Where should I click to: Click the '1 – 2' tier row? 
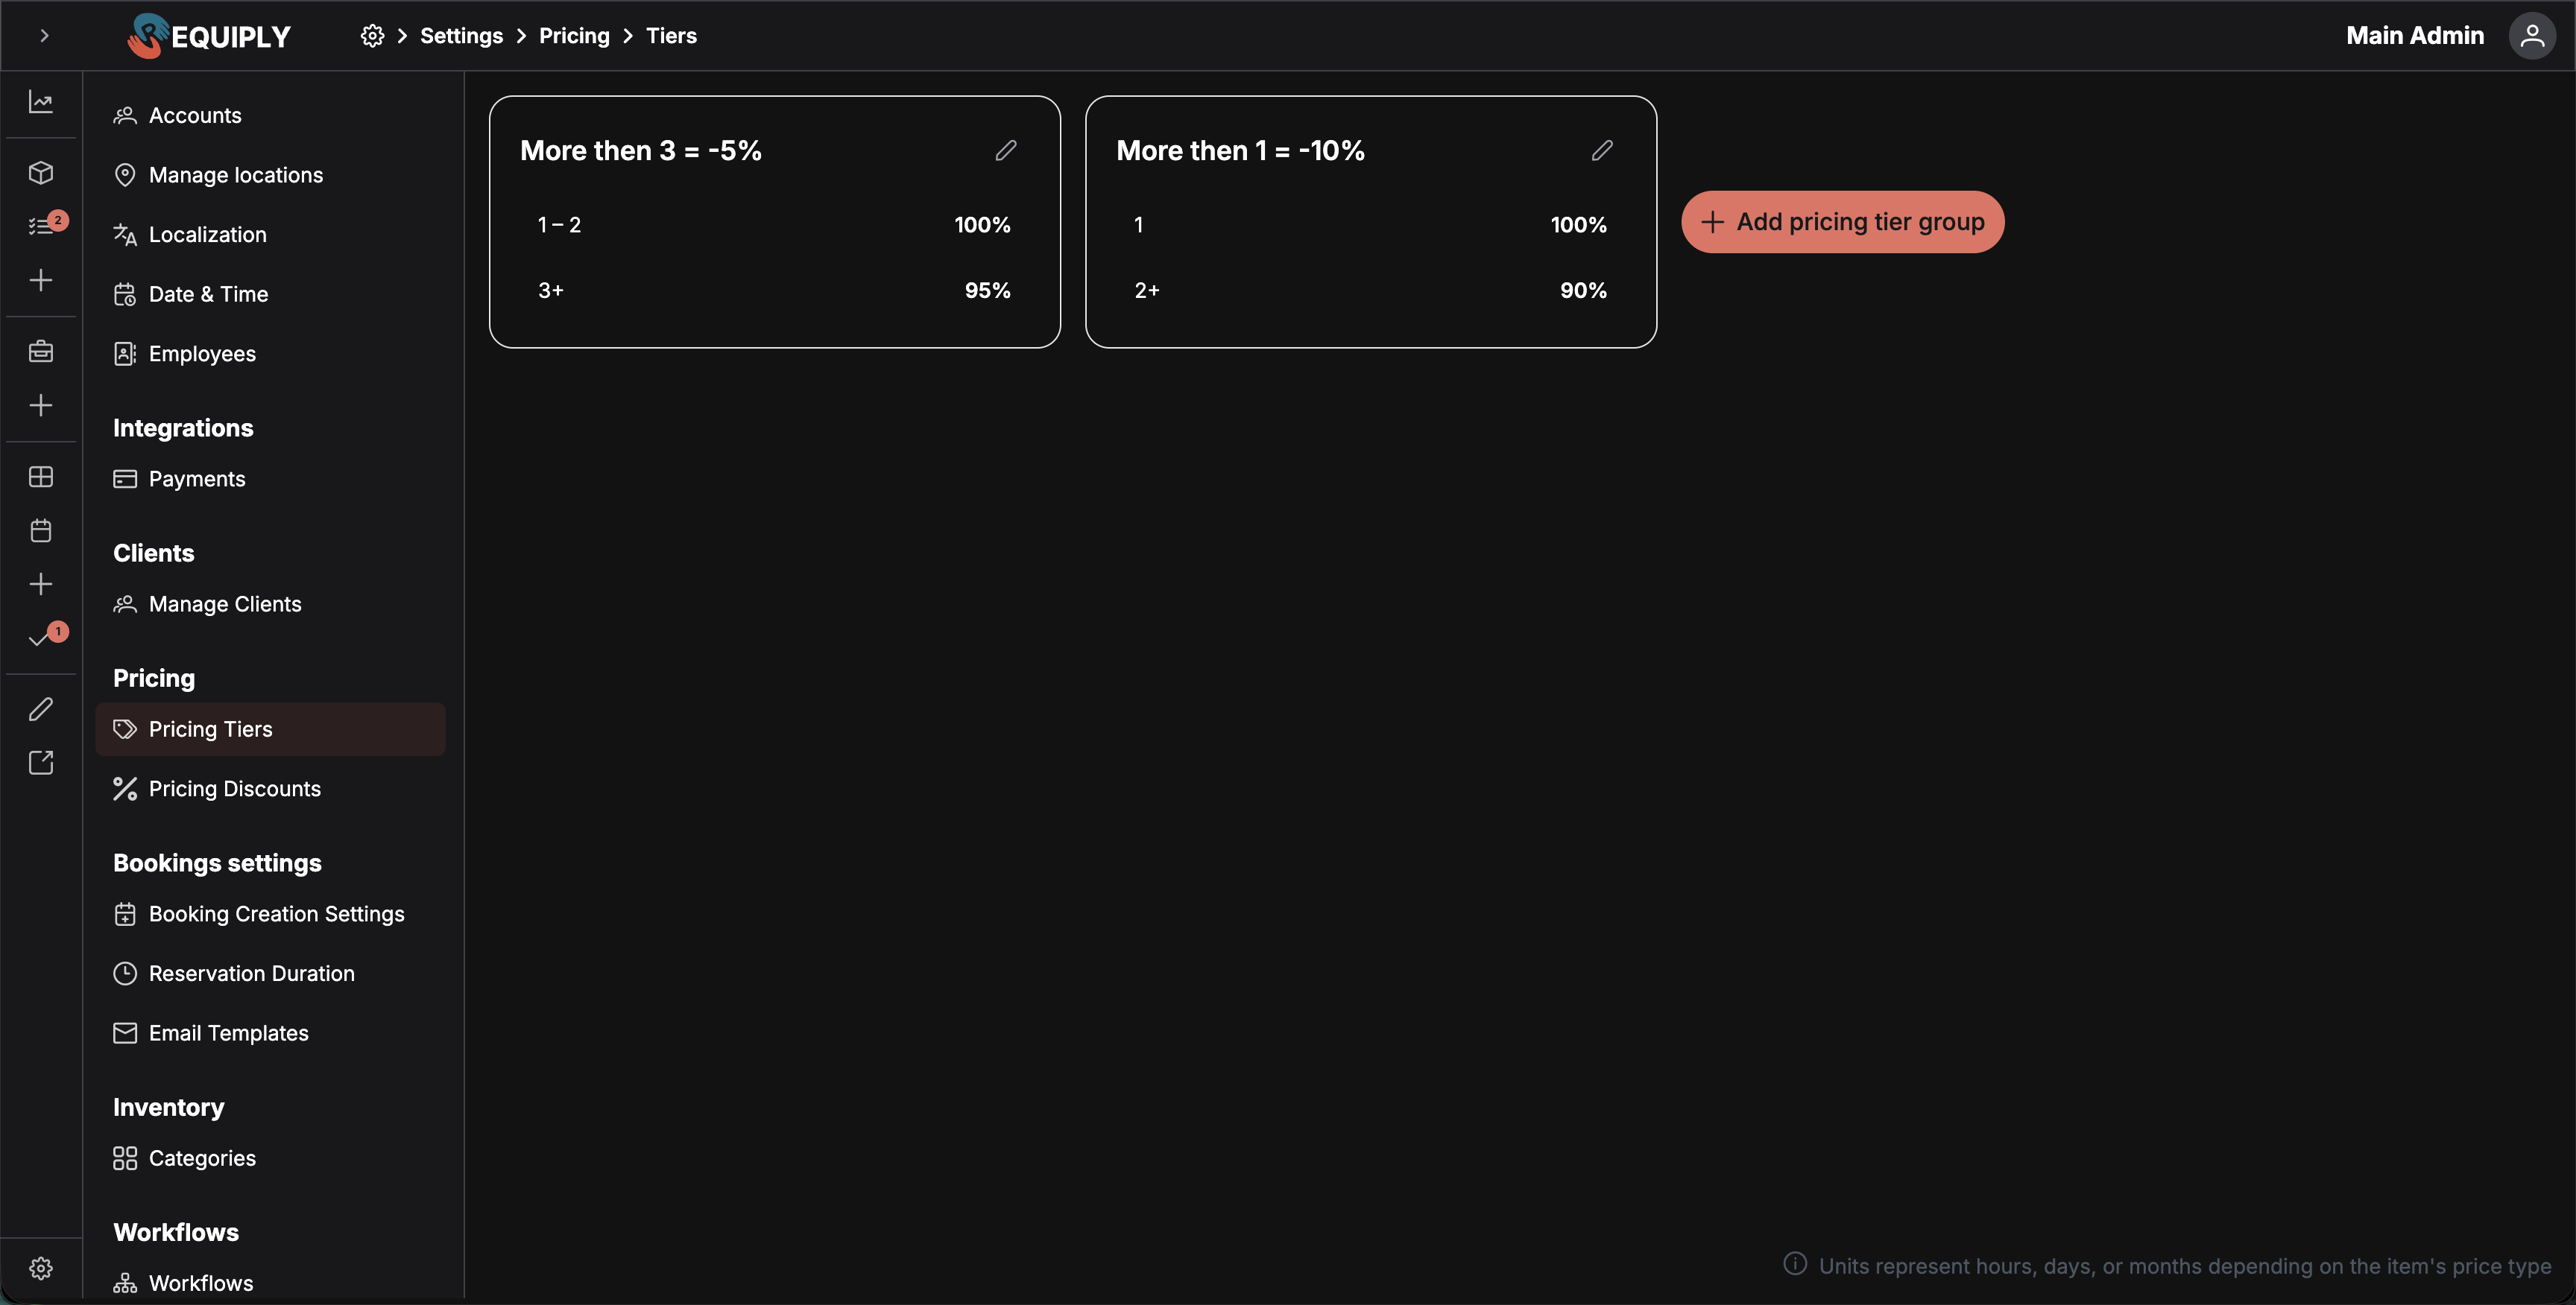coord(774,225)
